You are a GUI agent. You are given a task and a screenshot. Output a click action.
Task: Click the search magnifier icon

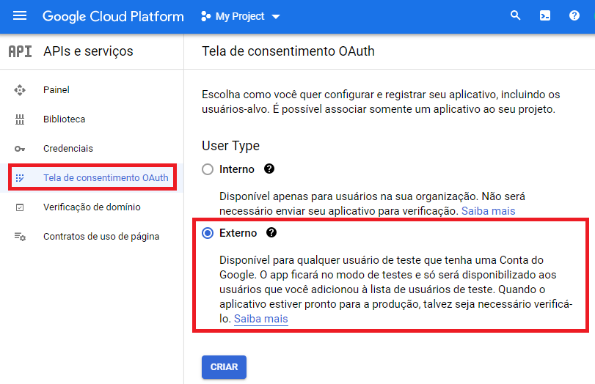515,15
